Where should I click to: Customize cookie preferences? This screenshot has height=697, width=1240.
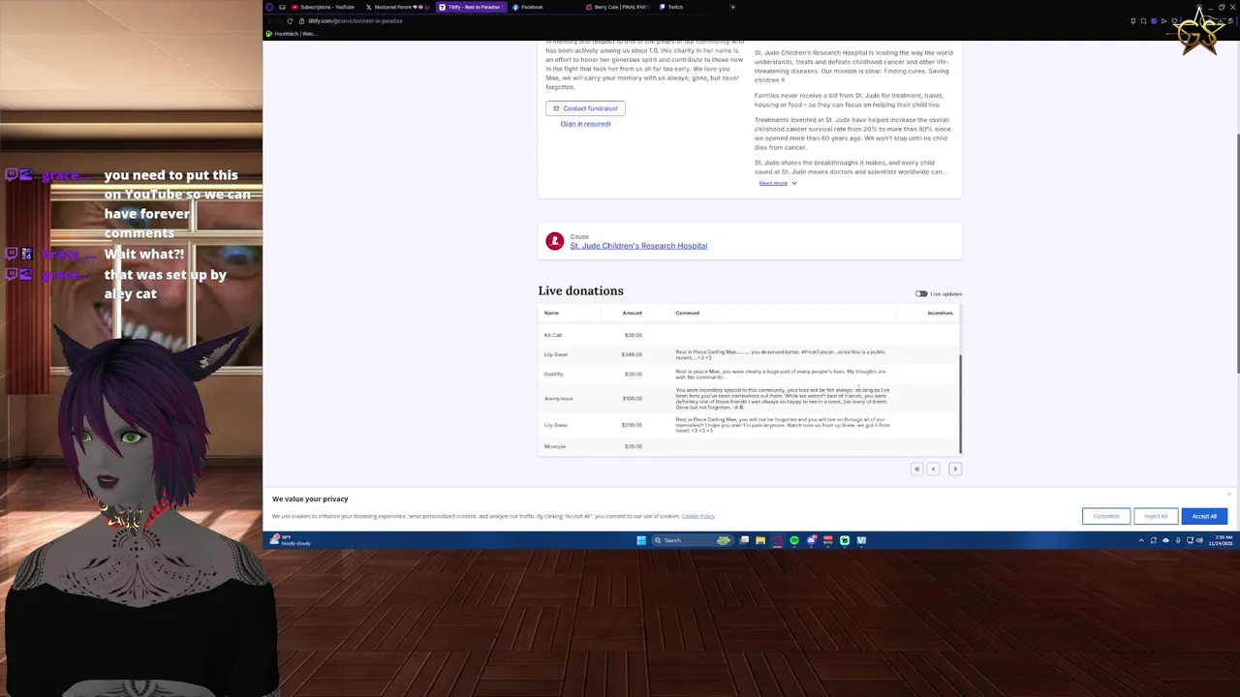[1106, 516]
